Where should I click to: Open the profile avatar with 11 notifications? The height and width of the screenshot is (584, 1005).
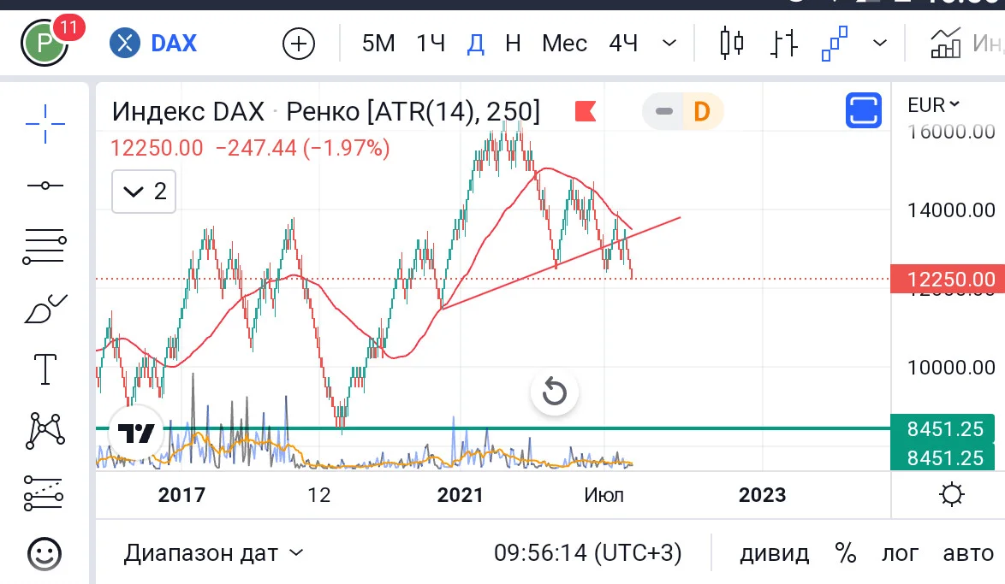(45, 43)
